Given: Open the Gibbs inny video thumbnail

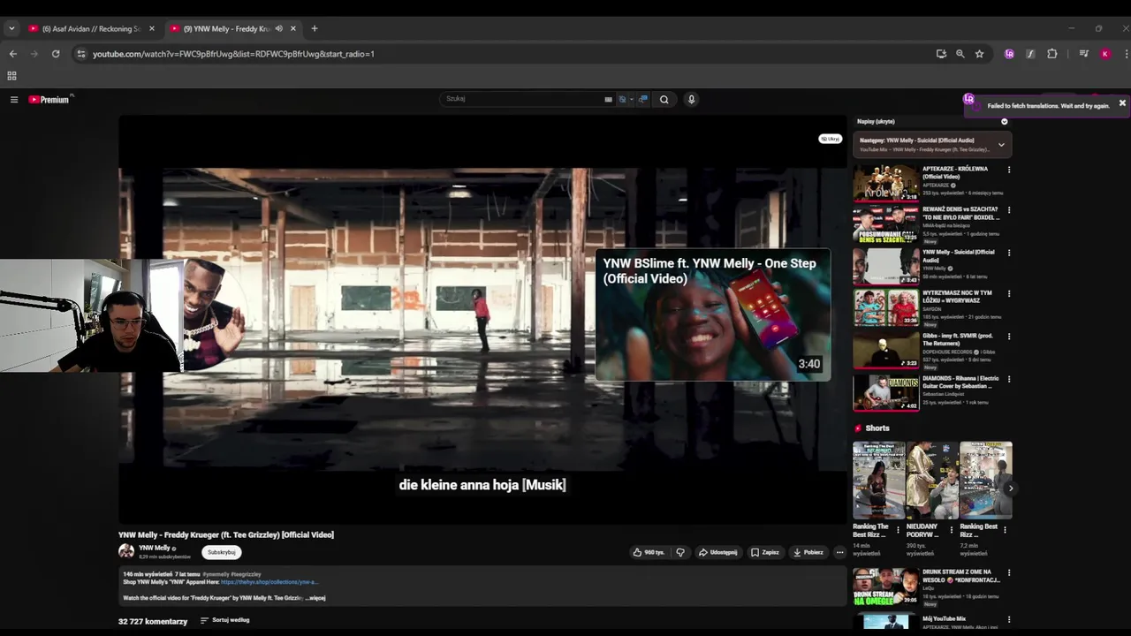Looking at the screenshot, I should [x=885, y=349].
